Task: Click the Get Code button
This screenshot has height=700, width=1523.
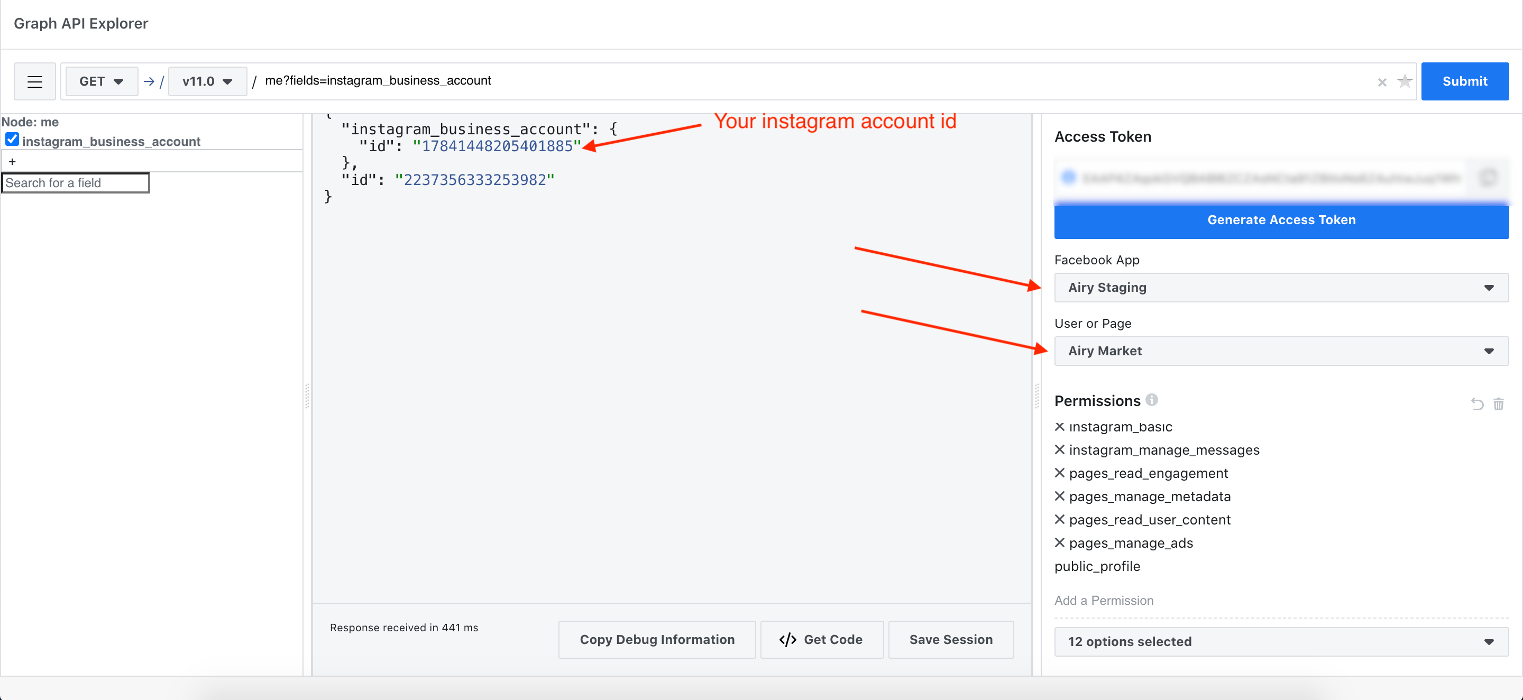Action: tap(821, 639)
